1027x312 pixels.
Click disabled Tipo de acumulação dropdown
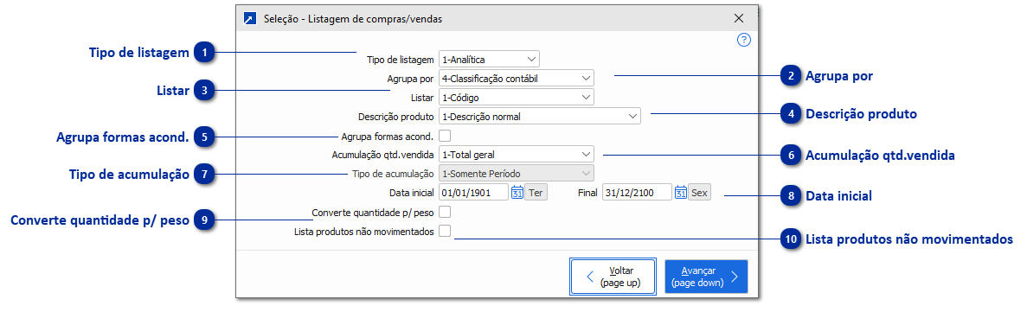pyautogui.click(x=517, y=174)
